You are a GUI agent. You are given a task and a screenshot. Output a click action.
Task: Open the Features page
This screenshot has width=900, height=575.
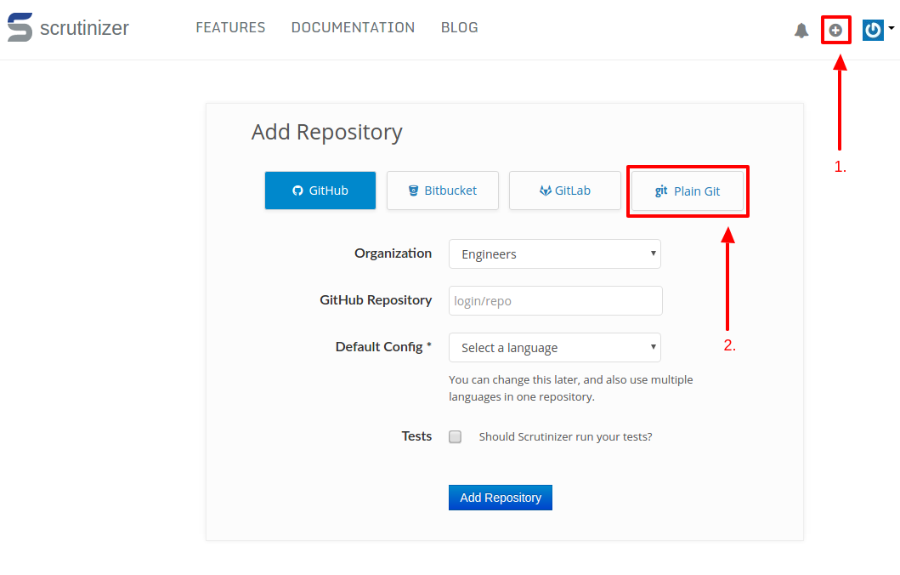pyautogui.click(x=230, y=27)
